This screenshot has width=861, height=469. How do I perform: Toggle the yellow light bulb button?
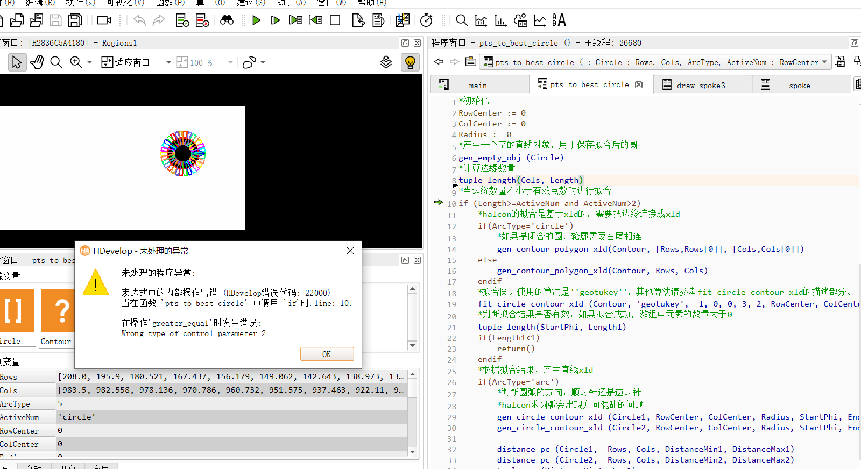click(x=410, y=62)
